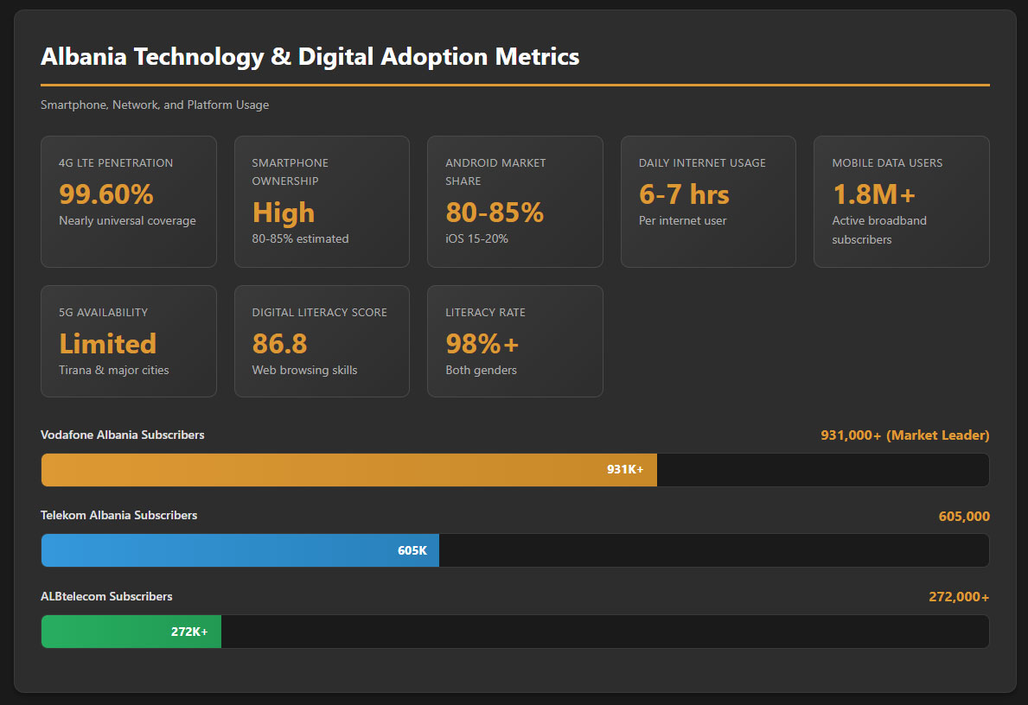Viewport: 1028px width, 705px height.
Task: Click the ALBtelecom Subscribers label
Action: pyautogui.click(x=106, y=596)
